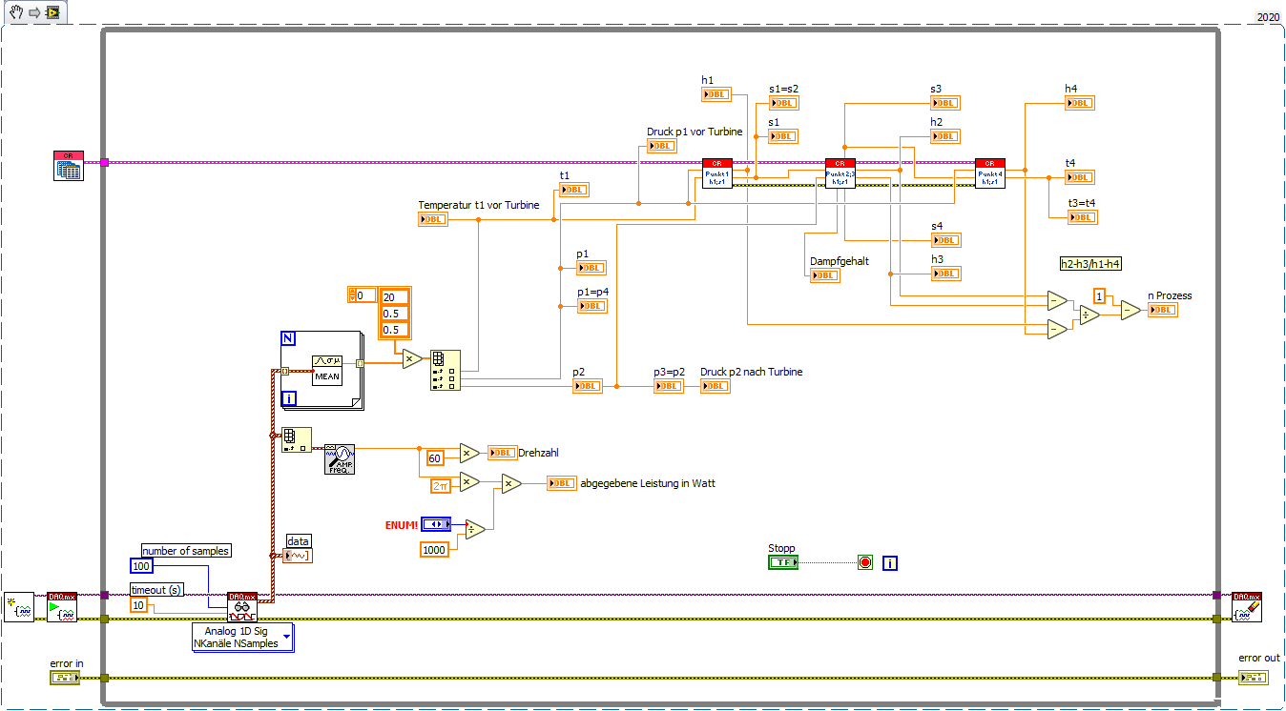This screenshot has width=1286, height=711.
Task: Select the DAQmx Read node
Action: pyautogui.click(x=242, y=607)
